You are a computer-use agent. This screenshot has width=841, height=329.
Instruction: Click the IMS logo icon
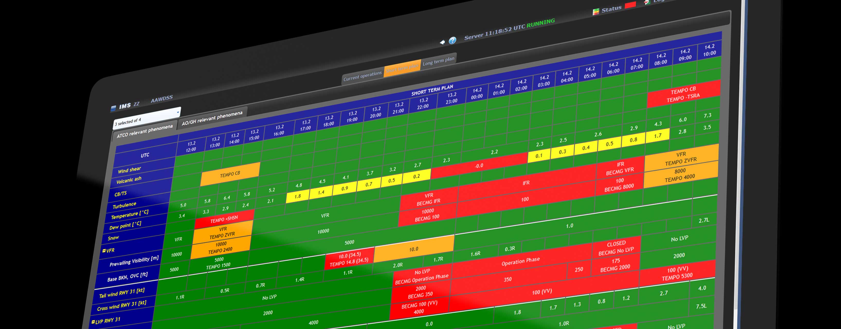pyautogui.click(x=113, y=108)
